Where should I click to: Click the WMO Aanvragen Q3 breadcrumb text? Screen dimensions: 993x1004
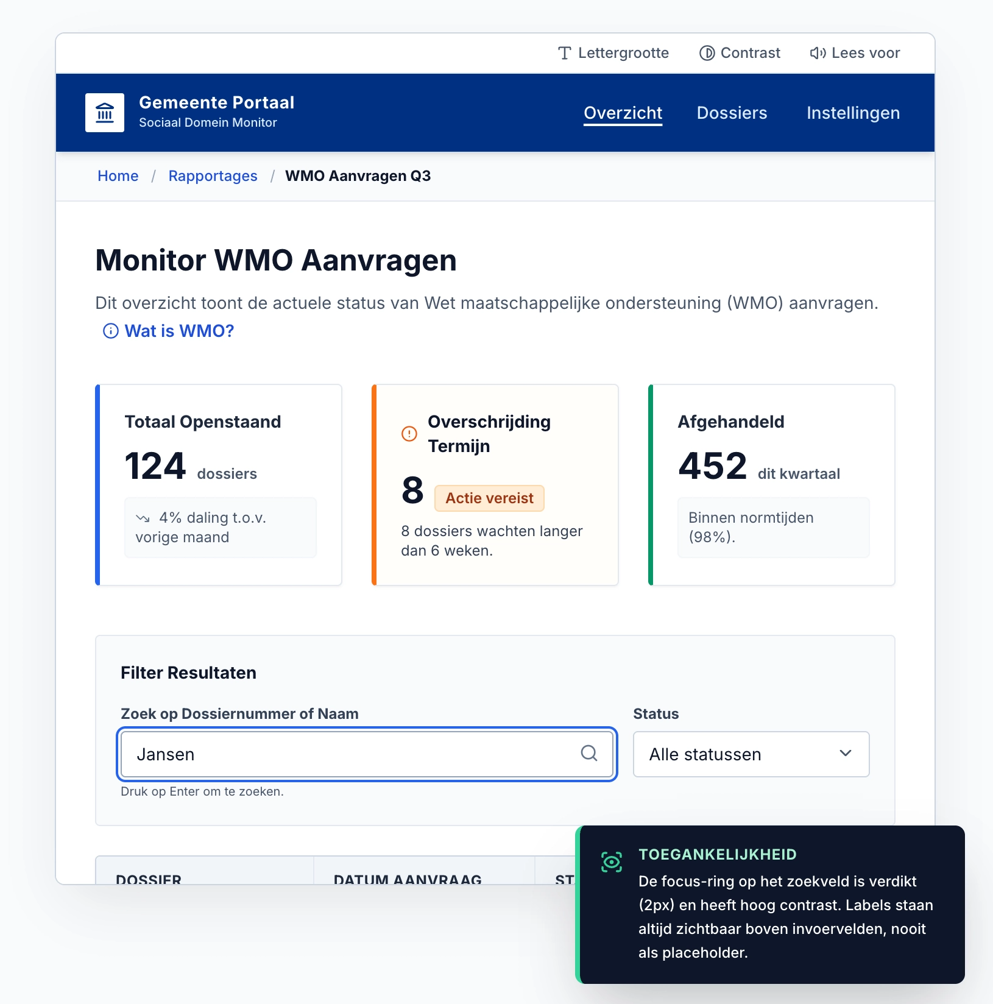point(358,176)
